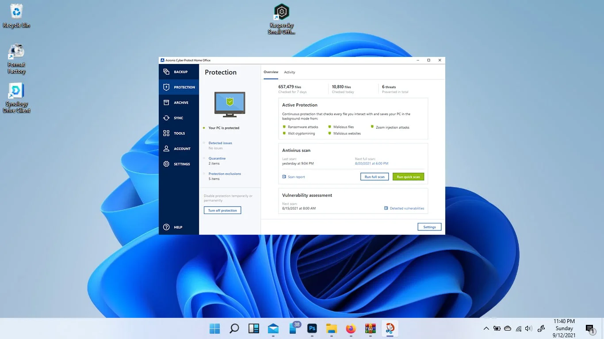
Task: Click the Illicit cryptomining shield icon
Action: [284, 133]
